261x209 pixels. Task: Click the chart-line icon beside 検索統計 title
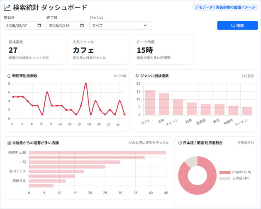[x=7, y=7]
